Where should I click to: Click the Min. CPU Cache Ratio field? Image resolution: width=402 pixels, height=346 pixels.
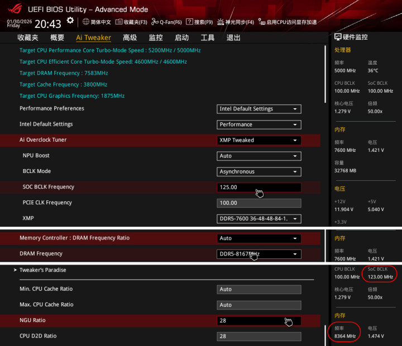(259, 290)
